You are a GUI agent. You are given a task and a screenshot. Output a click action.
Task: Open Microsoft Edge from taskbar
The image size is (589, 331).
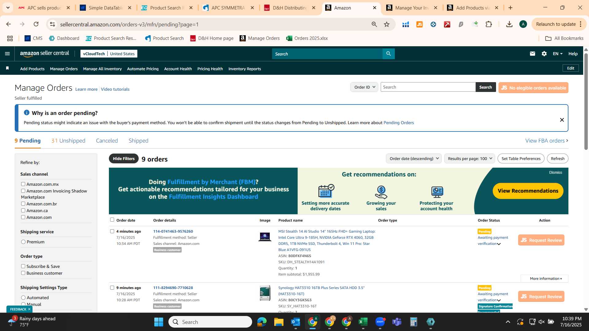pyautogui.click(x=262, y=322)
